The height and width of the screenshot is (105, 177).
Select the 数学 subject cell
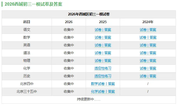click(x=27, y=37)
